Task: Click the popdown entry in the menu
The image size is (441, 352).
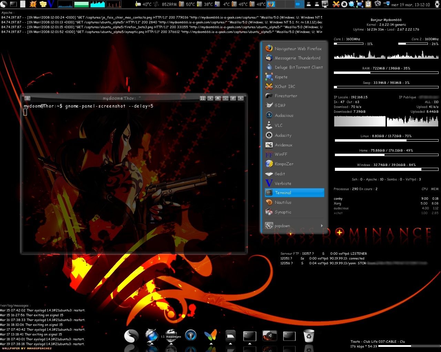Action: click(x=295, y=226)
